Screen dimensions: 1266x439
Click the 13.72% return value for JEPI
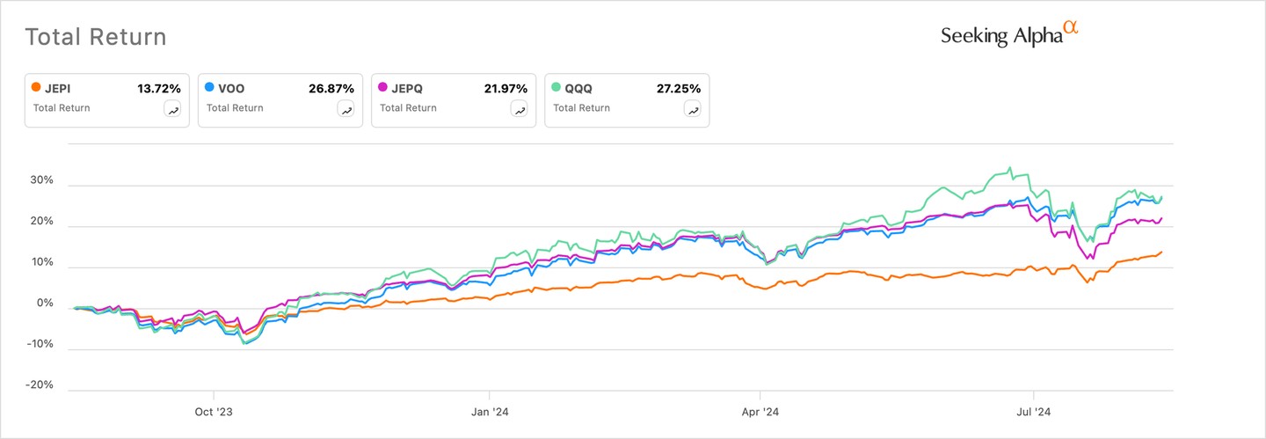point(159,88)
